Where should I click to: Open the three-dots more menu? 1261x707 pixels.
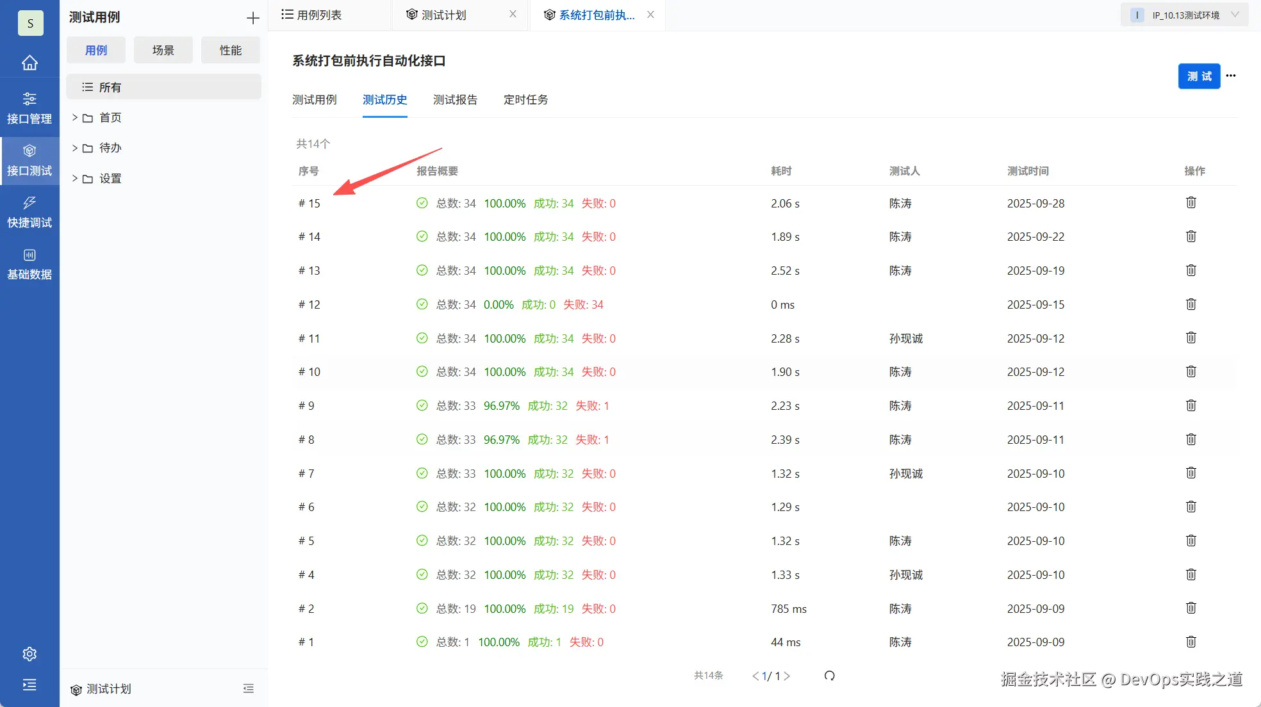(1231, 76)
